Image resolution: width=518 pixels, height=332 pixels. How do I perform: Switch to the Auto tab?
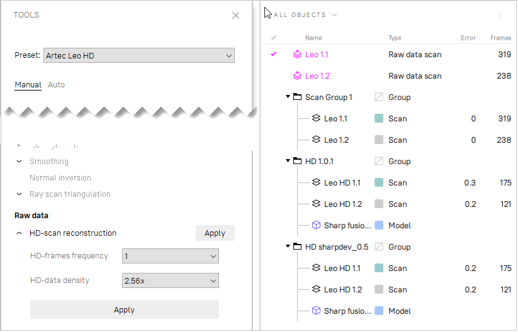(56, 85)
